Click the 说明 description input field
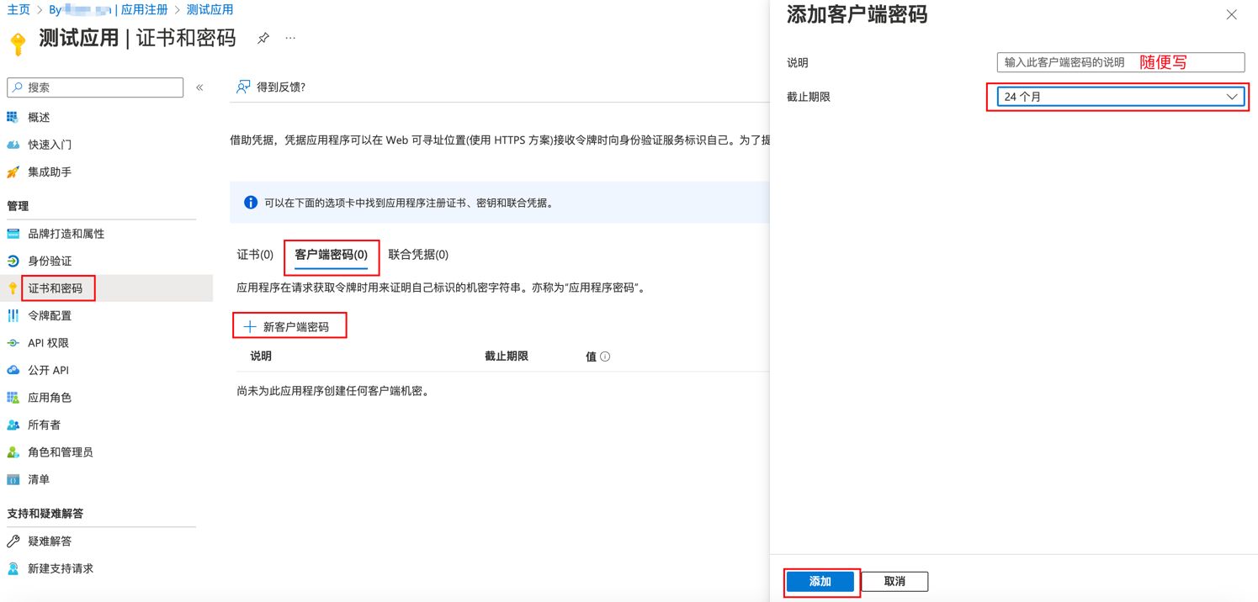 [1119, 62]
